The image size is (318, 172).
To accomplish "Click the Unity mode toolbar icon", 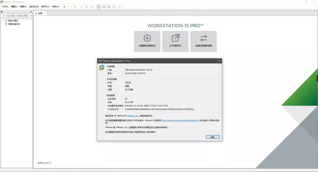I will pos(114,7).
